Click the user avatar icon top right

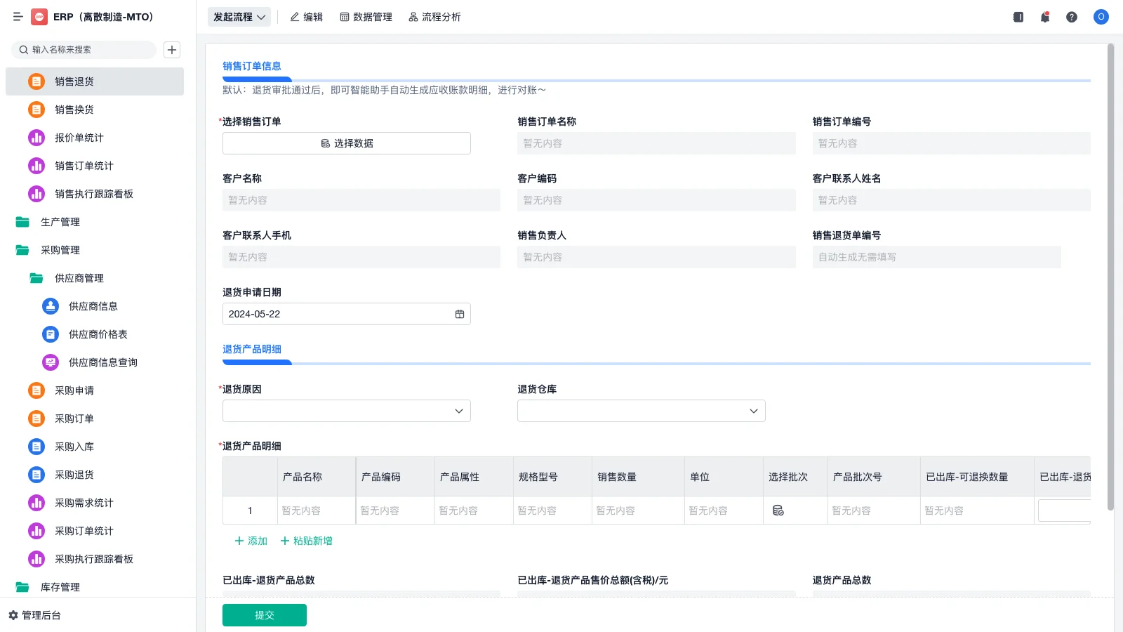coord(1101,17)
